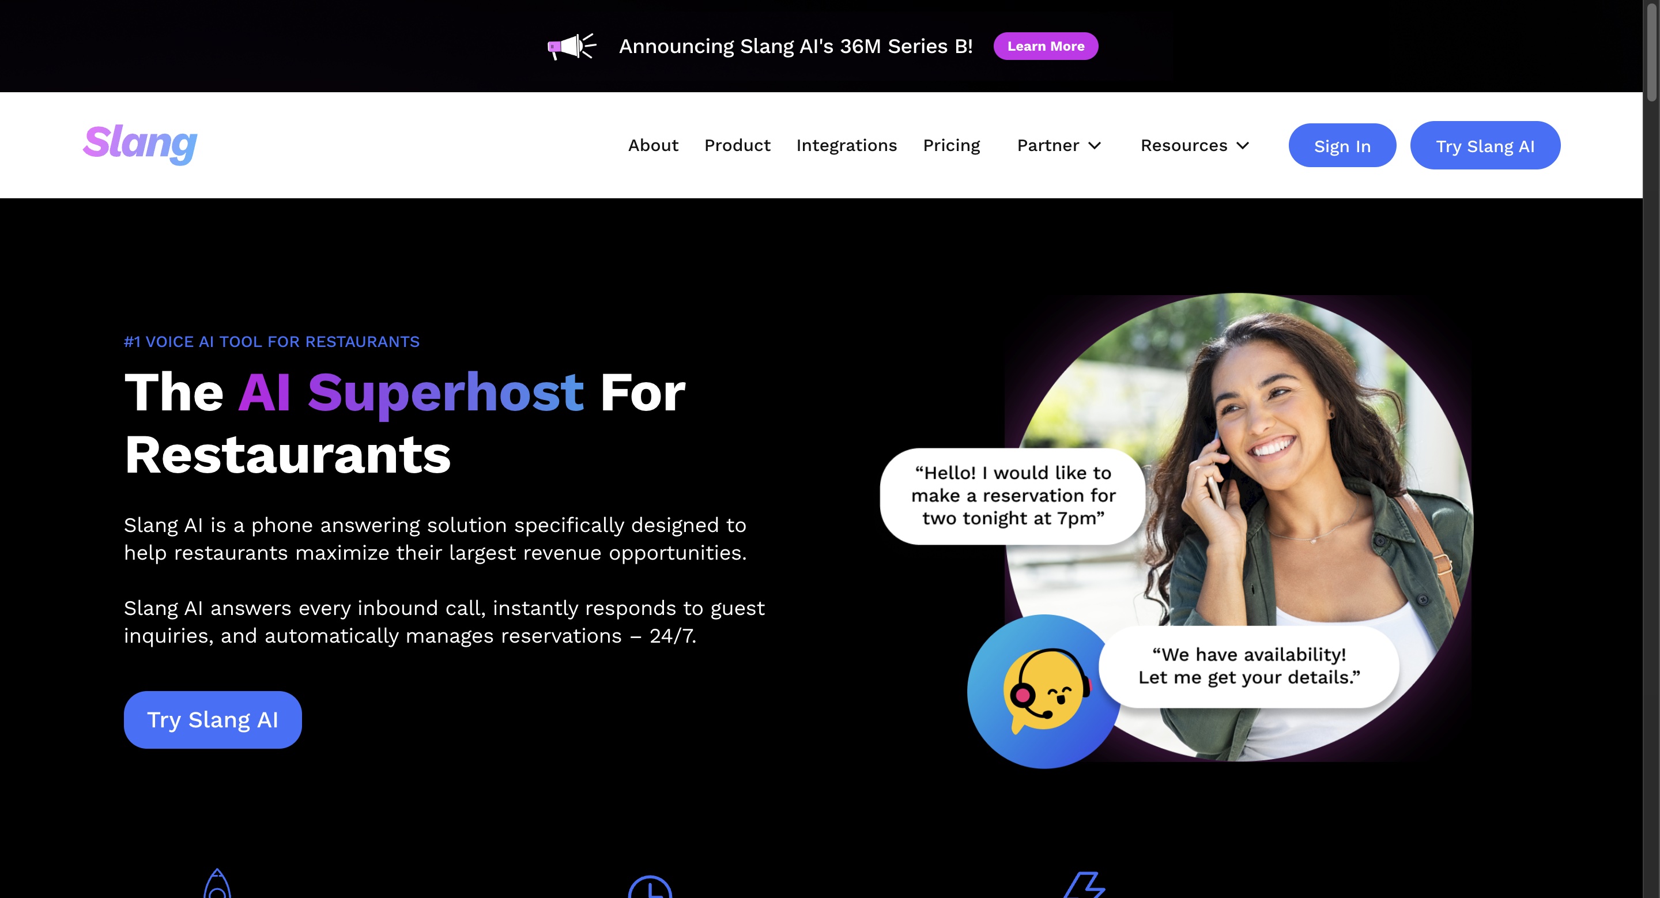
Task: Expand the Partner dropdown chevron
Action: pos(1094,146)
